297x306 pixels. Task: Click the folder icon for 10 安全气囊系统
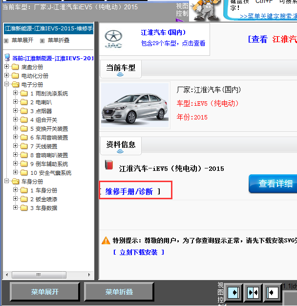(x=24, y=172)
